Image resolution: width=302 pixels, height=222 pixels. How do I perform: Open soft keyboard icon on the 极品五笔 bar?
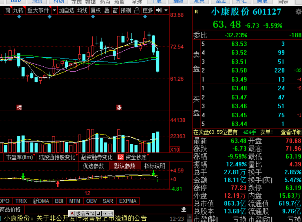[x=110, y=214]
